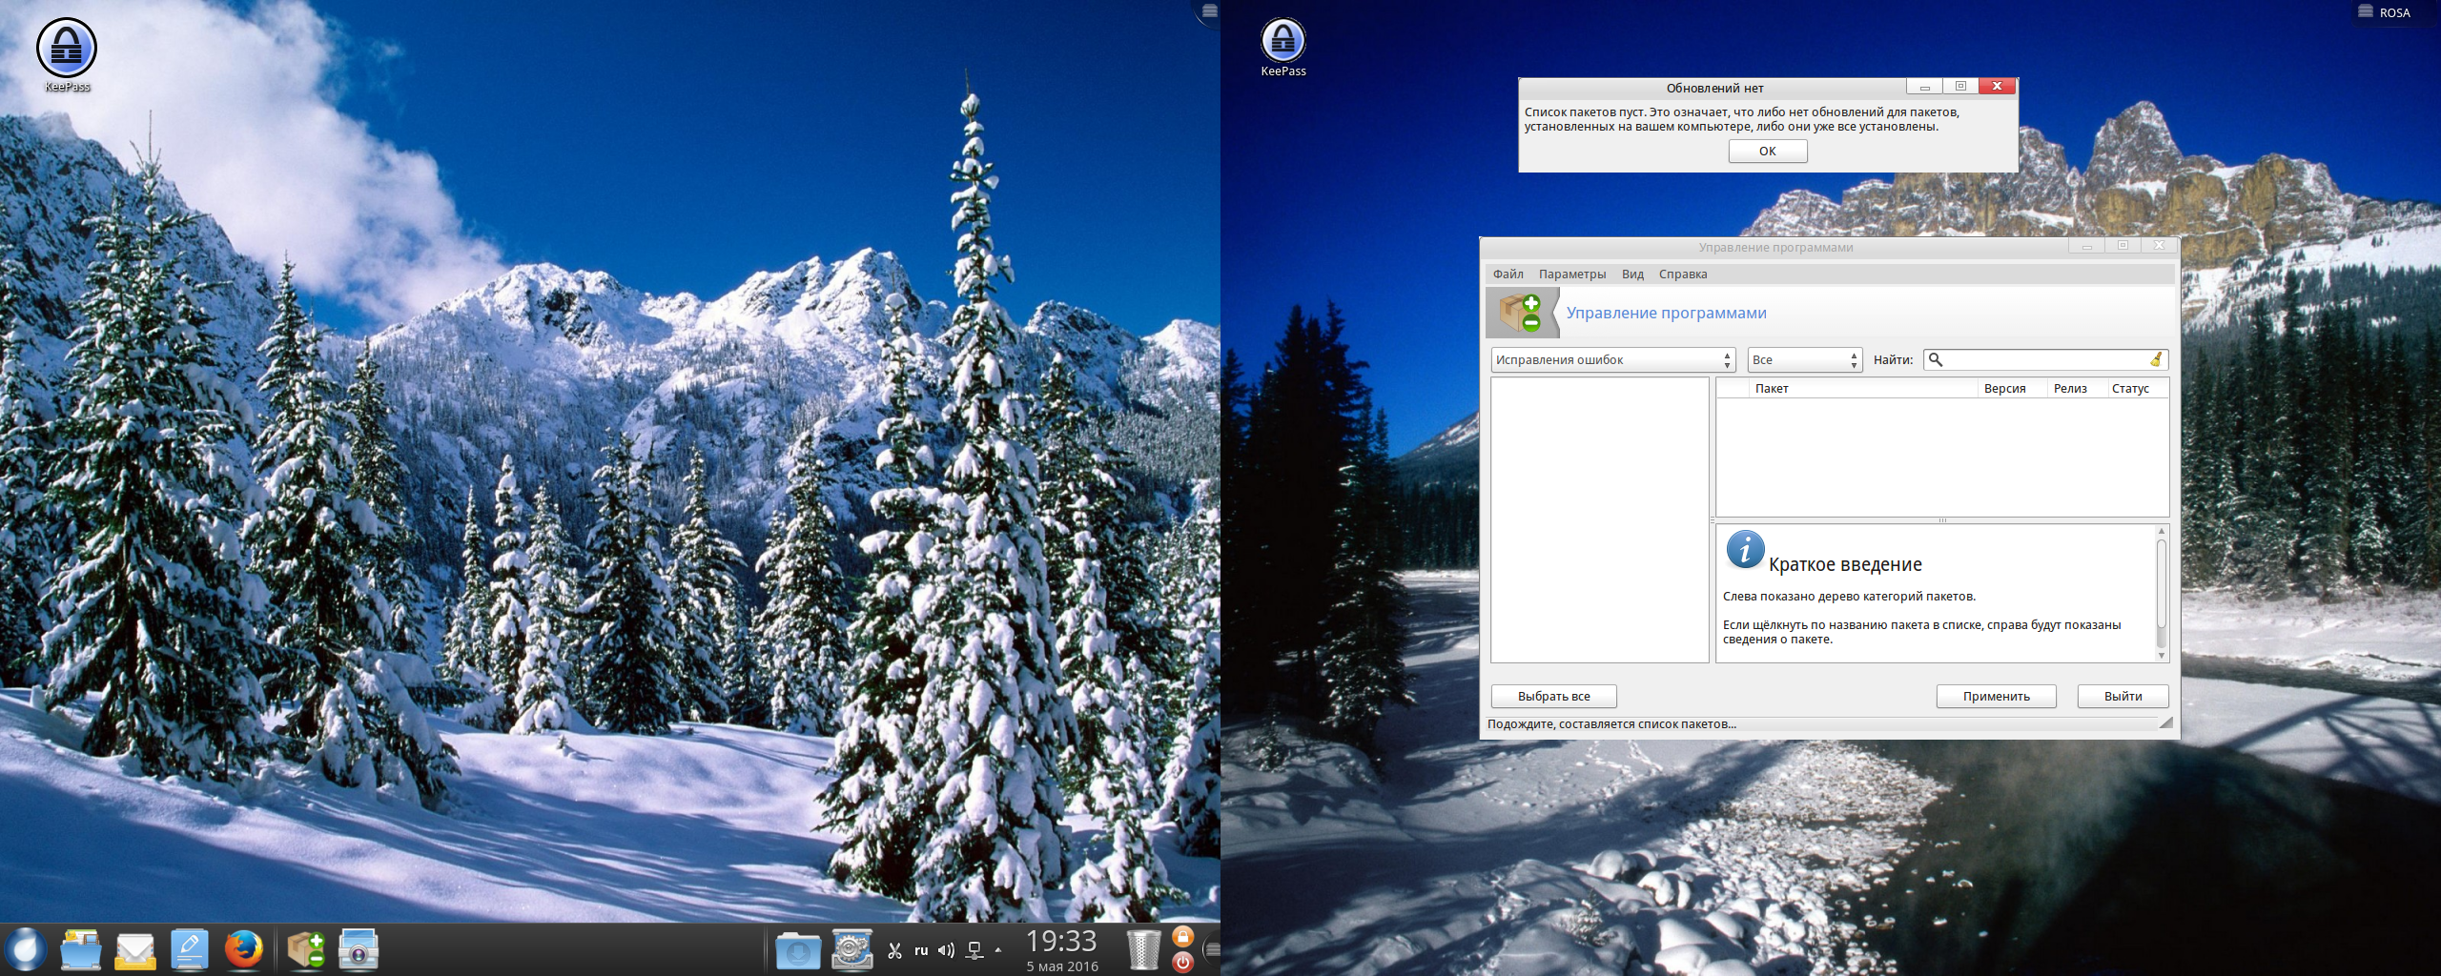The height and width of the screenshot is (976, 2441).
Task: Open the file manager from the panel
Action: 81,949
